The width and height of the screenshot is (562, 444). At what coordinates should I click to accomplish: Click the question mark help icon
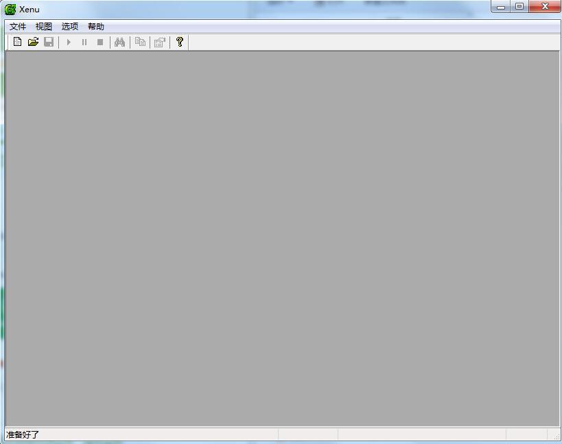pos(180,42)
